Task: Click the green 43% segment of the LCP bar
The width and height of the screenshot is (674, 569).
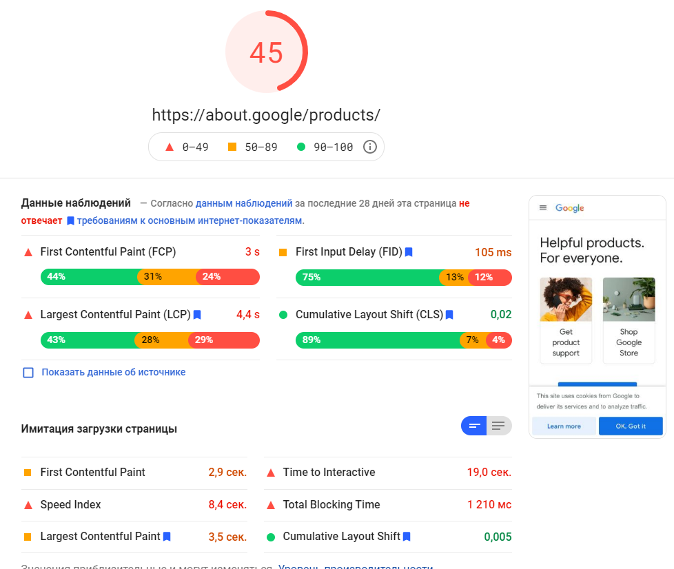Action: (88, 340)
